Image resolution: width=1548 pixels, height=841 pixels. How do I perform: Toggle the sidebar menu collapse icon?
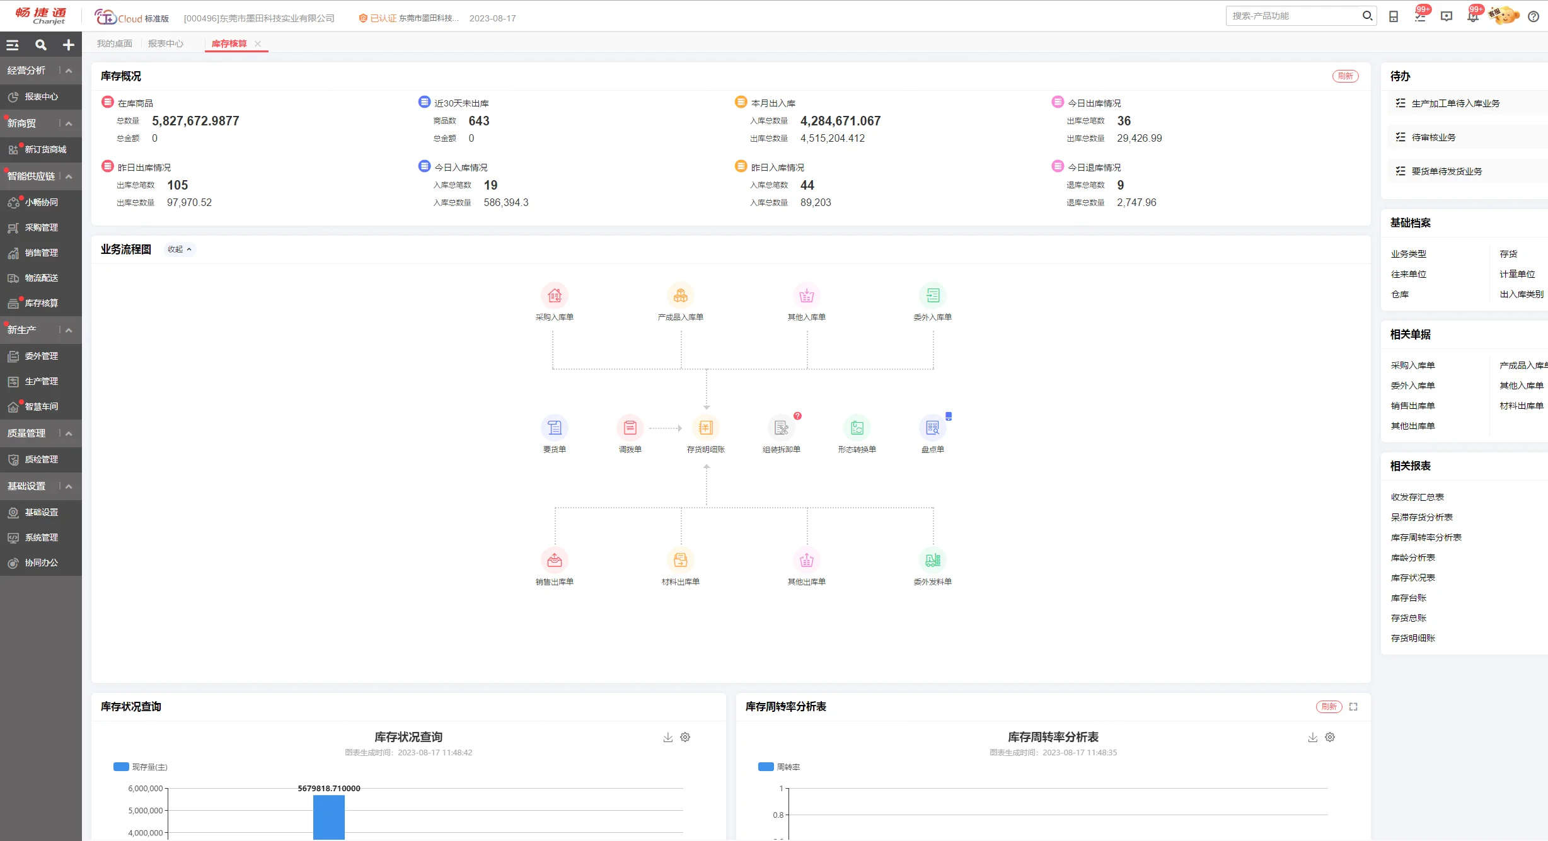pos(13,45)
